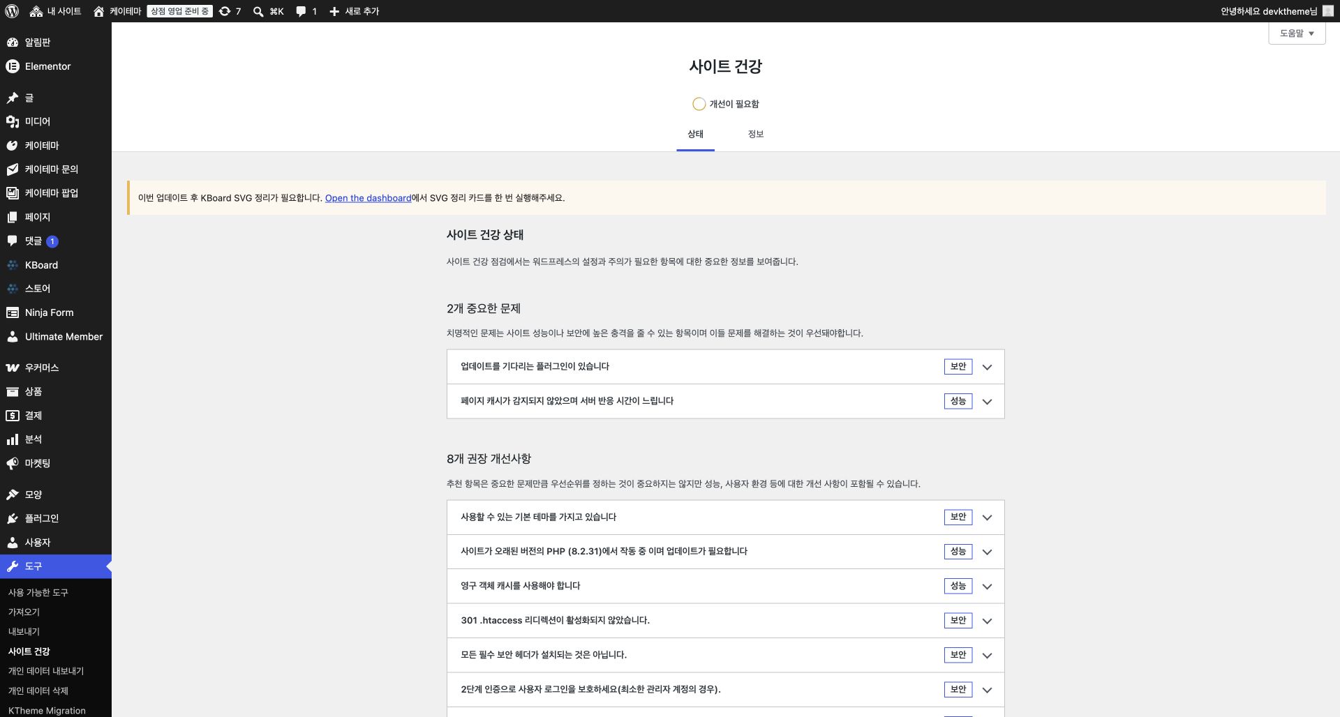Click the WordPress logo icon
Image resolution: width=1340 pixels, height=717 pixels.
tap(12, 11)
